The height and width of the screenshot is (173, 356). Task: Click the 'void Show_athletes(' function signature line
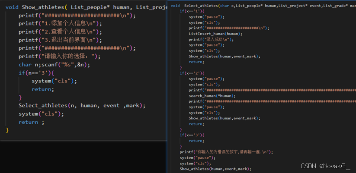[86, 7]
